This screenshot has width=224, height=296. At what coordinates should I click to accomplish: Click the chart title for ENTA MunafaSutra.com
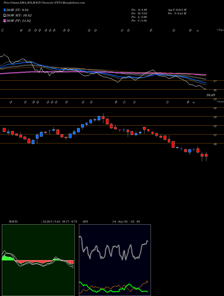(x=44, y=3)
